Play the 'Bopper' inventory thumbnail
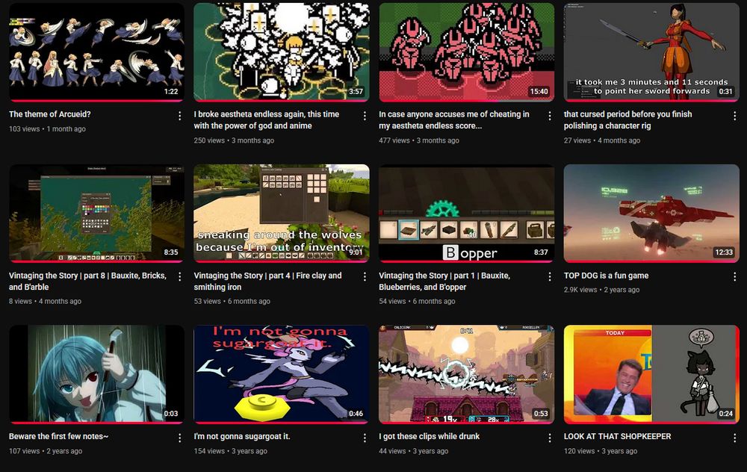This screenshot has height=472, width=747. pyautogui.click(x=466, y=214)
